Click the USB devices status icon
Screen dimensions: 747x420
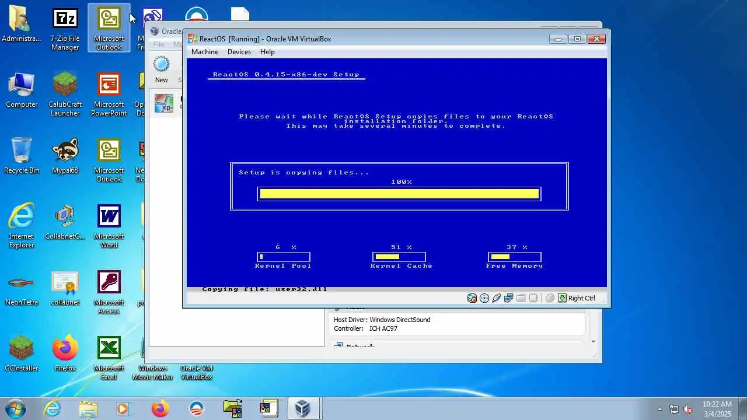pyautogui.click(x=497, y=298)
